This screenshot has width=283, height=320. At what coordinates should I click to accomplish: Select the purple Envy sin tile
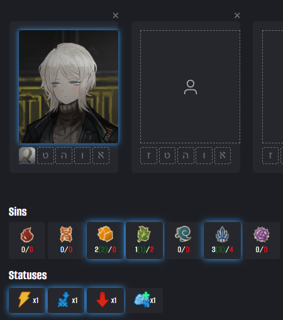pos(262,240)
